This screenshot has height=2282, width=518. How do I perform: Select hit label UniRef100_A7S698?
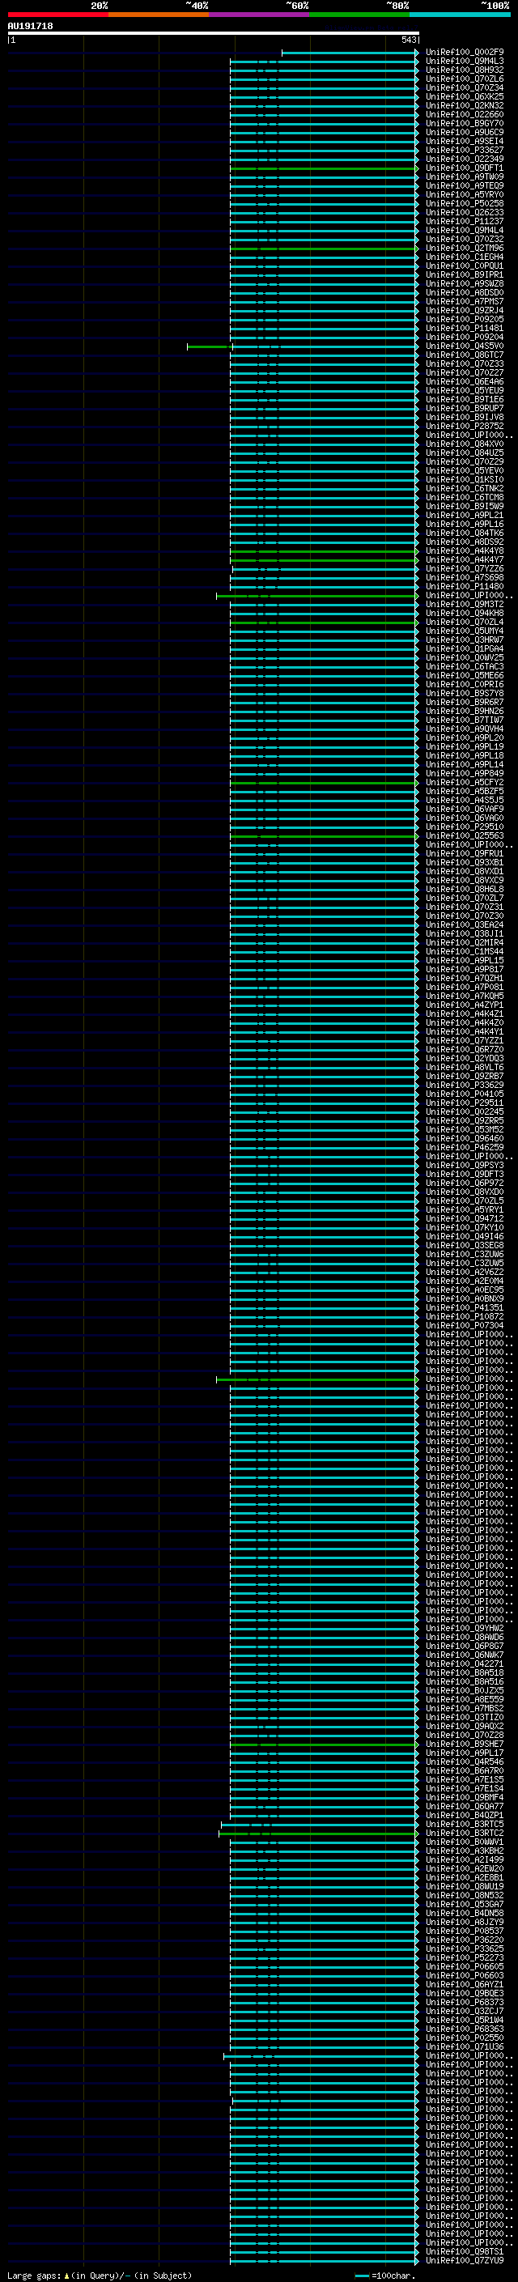[465, 578]
